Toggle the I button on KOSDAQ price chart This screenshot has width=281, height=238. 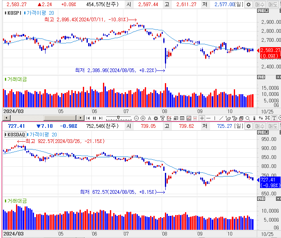click(263, 132)
